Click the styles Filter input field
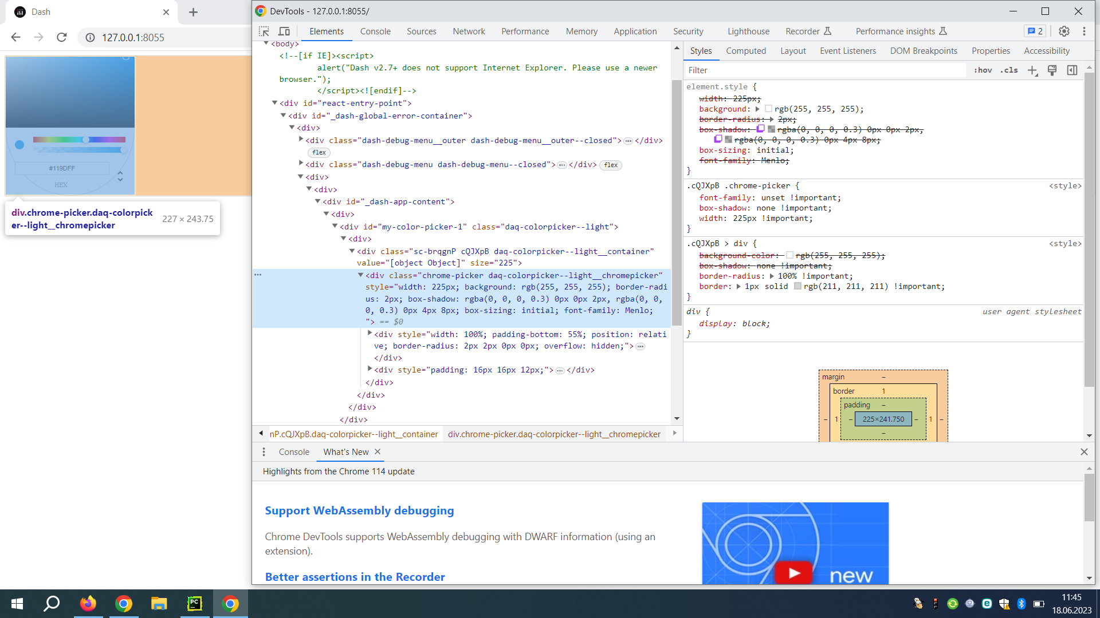The width and height of the screenshot is (1100, 618). point(825,70)
